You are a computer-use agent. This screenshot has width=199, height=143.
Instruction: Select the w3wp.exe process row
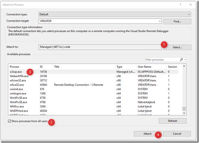pos(94,72)
